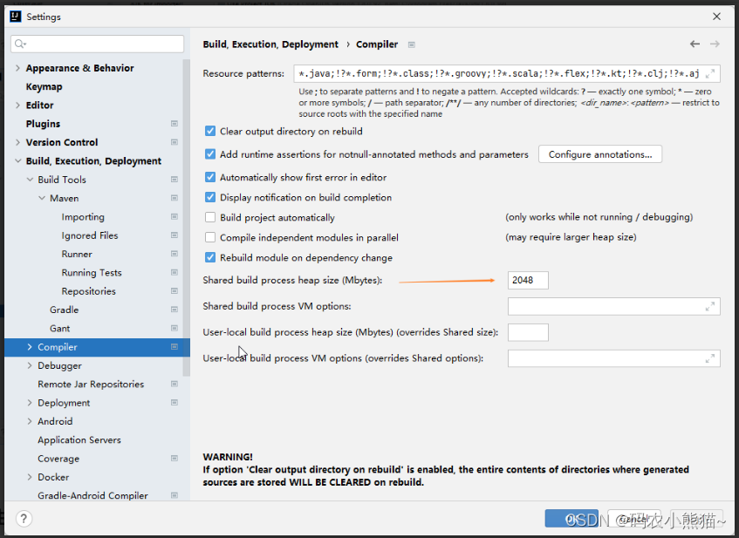Disable Display notification on build completion

(x=210, y=197)
